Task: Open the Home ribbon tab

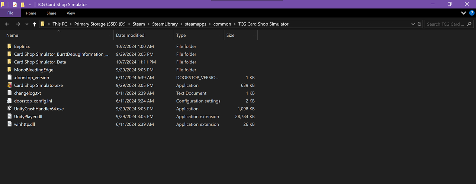Action: pyautogui.click(x=31, y=13)
